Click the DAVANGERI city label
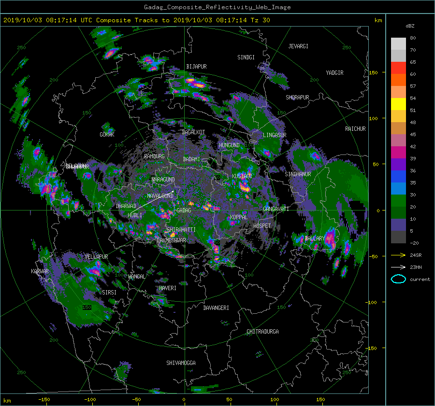This screenshot has height=406, width=435. pyautogui.click(x=216, y=308)
